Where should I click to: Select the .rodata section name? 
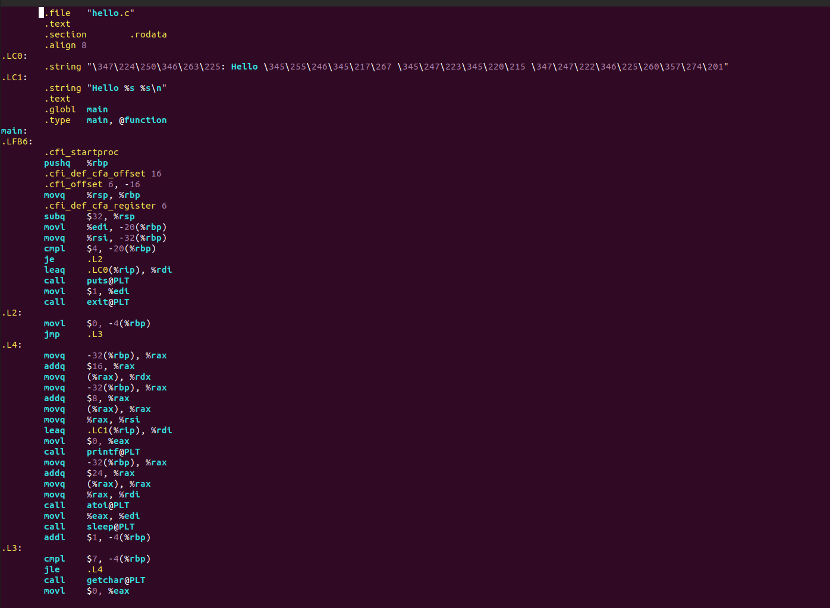(148, 34)
